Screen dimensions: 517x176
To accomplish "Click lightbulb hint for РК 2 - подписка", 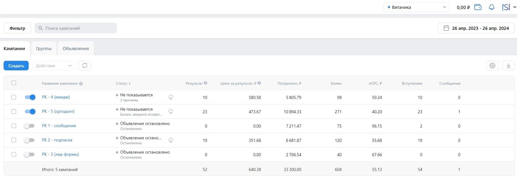I will [x=171, y=140].
